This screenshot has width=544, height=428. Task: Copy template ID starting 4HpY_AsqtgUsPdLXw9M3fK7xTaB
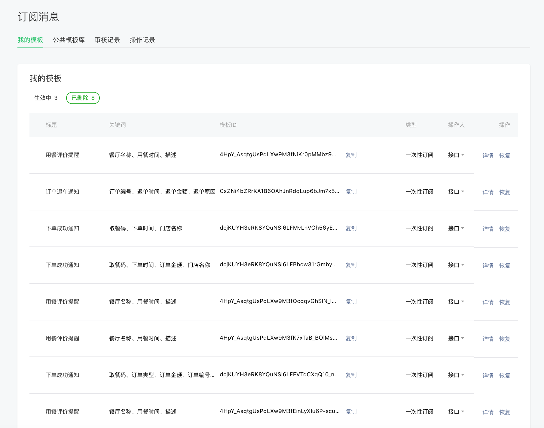351,338
